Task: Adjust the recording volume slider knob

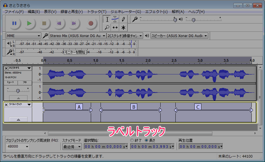Action: click(x=175, y=20)
